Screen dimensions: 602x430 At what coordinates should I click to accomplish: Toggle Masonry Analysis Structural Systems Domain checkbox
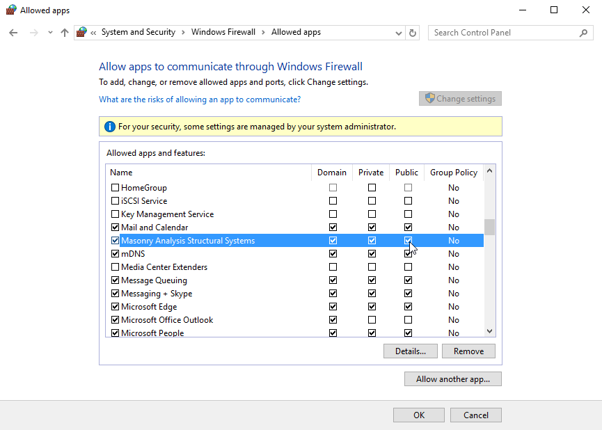pyautogui.click(x=333, y=241)
